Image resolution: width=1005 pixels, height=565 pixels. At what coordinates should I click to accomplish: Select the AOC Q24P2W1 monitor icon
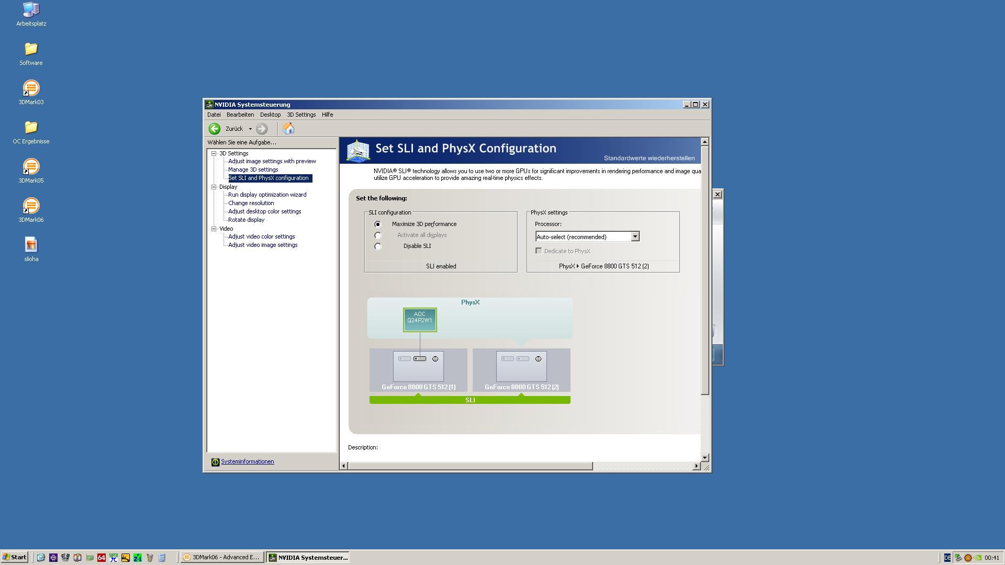419,320
